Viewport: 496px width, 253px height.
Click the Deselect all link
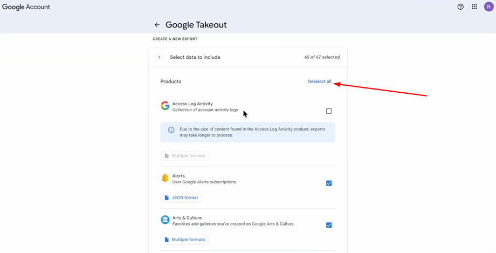point(320,81)
